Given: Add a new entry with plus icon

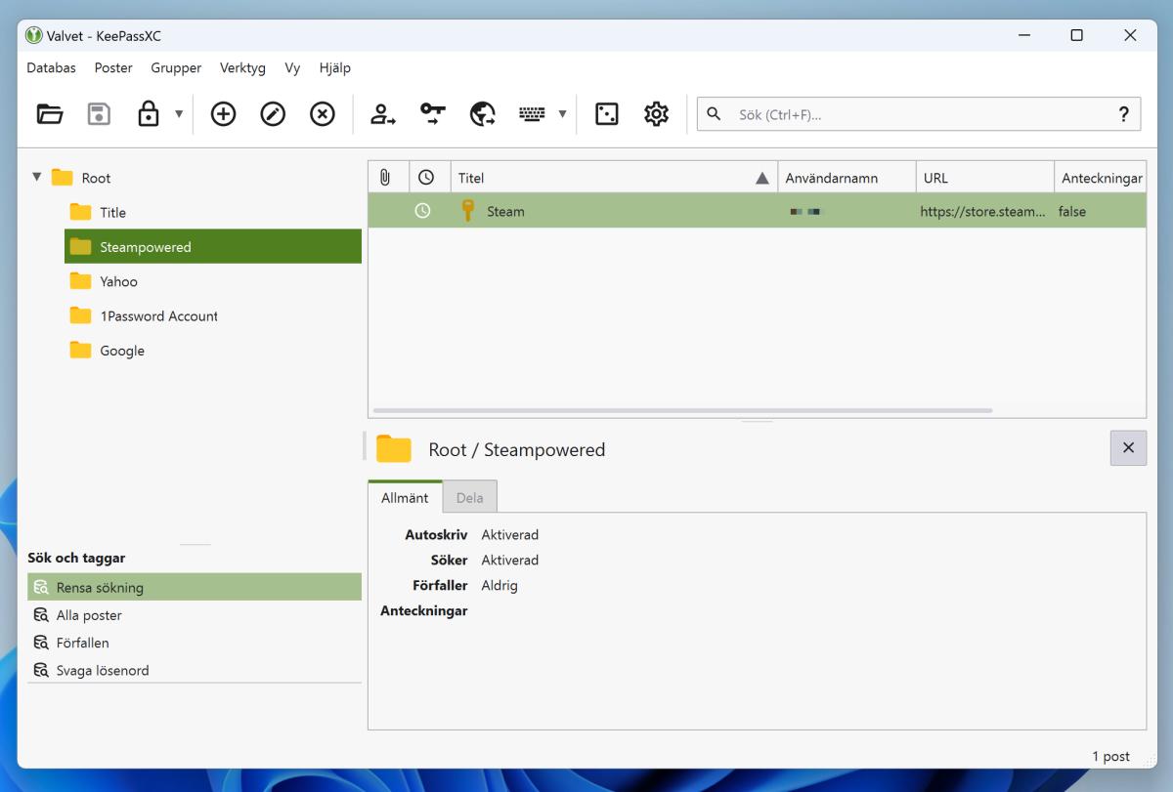Looking at the screenshot, I should click(x=224, y=114).
